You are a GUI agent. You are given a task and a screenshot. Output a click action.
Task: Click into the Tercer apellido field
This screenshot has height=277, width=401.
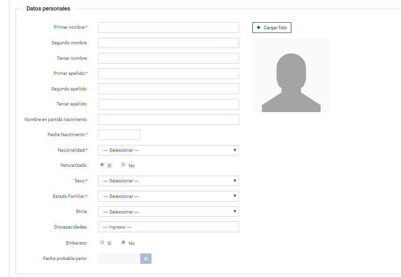pyautogui.click(x=168, y=104)
